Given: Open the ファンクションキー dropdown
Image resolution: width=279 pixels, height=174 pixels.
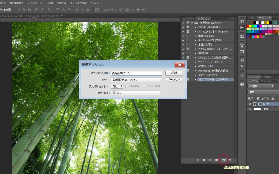Looking at the screenshot, I should 117,86.
